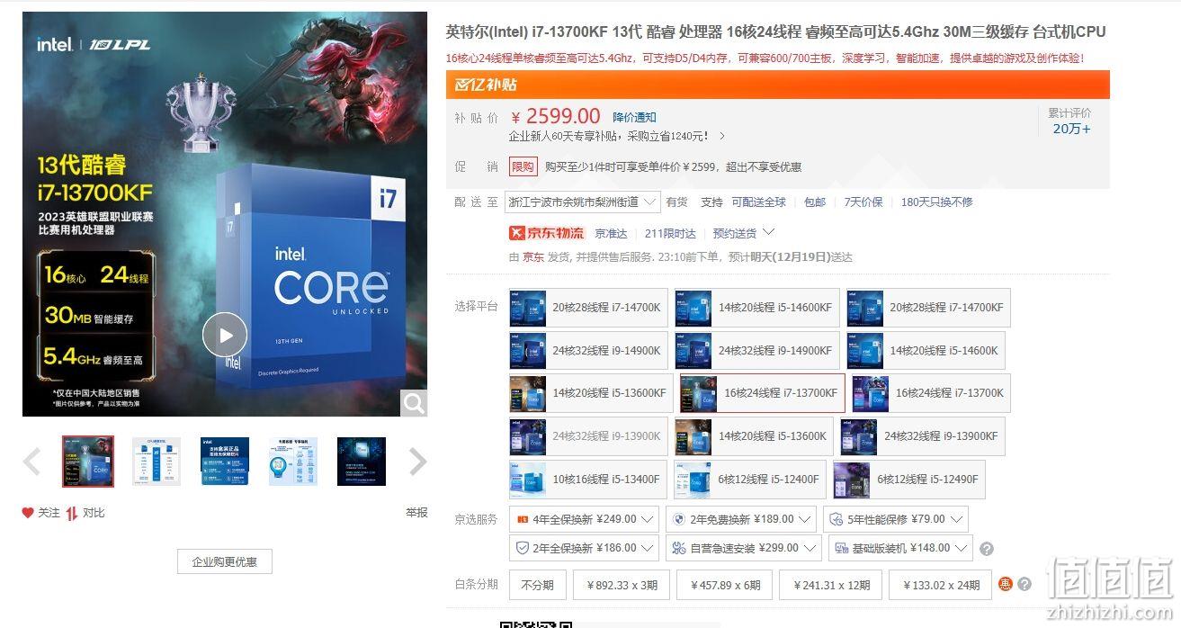This screenshot has height=628, width=1181.
Task: Open the help icon beside 白条分期 options
Action: (x=1024, y=584)
